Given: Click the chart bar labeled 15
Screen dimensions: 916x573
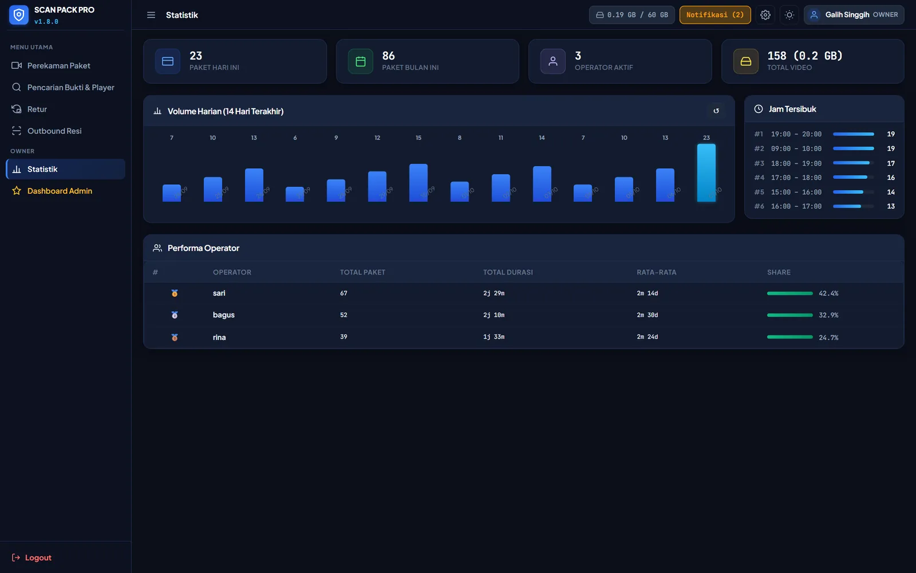Looking at the screenshot, I should (418, 183).
